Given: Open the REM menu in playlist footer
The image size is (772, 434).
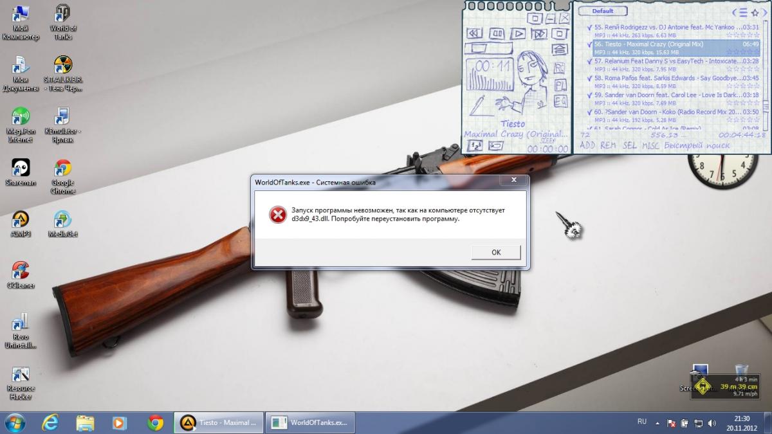Looking at the screenshot, I should [609, 146].
